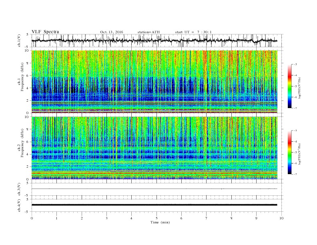
Task: Click the "VLF Spectra" plot title
Action: pos(45,32)
